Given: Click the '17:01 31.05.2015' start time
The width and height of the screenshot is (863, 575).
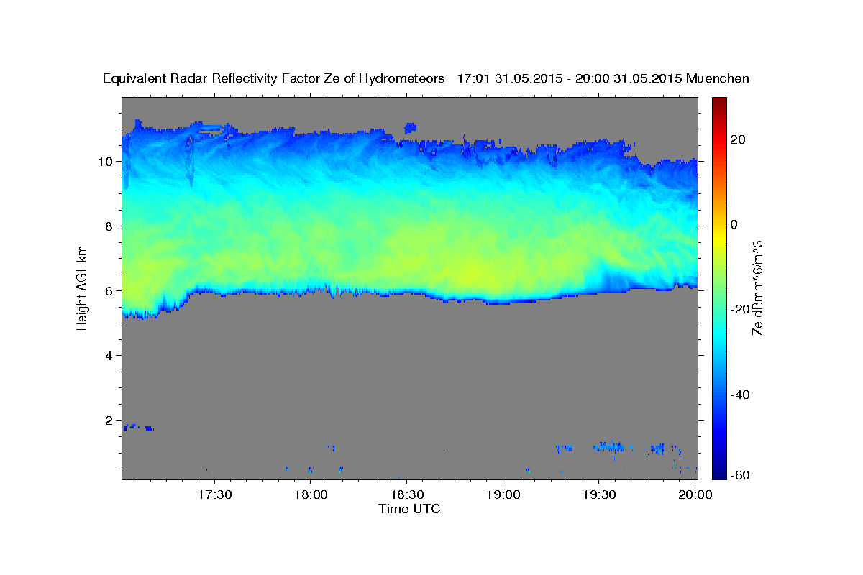Looking at the screenshot, I should 510,78.
